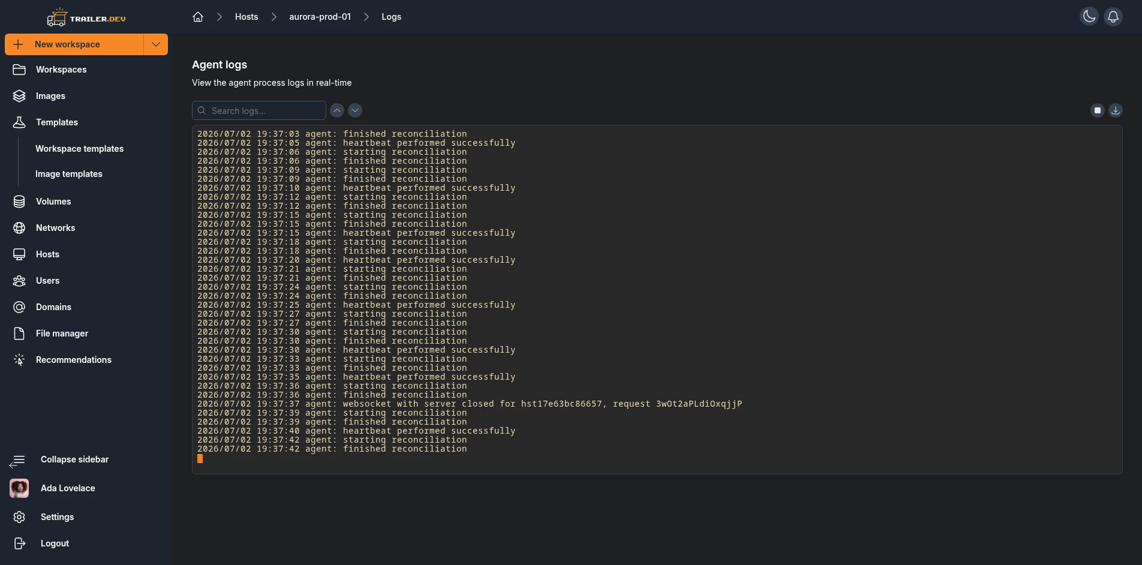Image resolution: width=1142 pixels, height=565 pixels.
Task: Click the websocket closed log line
Action: [470, 404]
